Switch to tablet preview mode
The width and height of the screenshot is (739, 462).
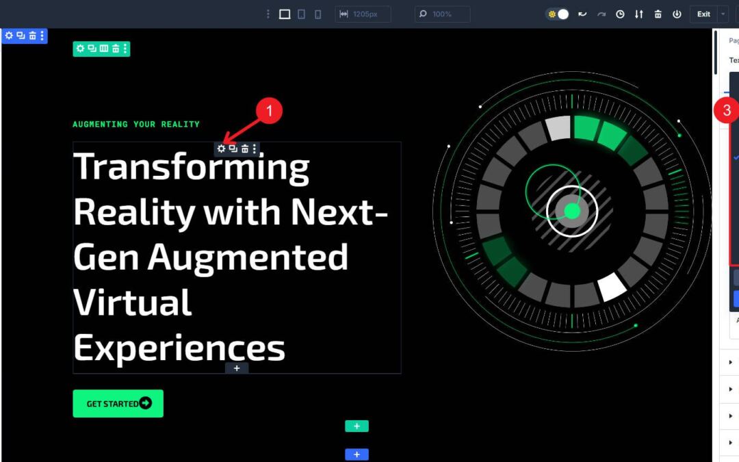click(301, 13)
